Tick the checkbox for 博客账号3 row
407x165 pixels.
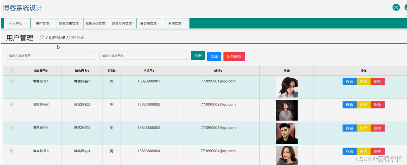click(11, 128)
